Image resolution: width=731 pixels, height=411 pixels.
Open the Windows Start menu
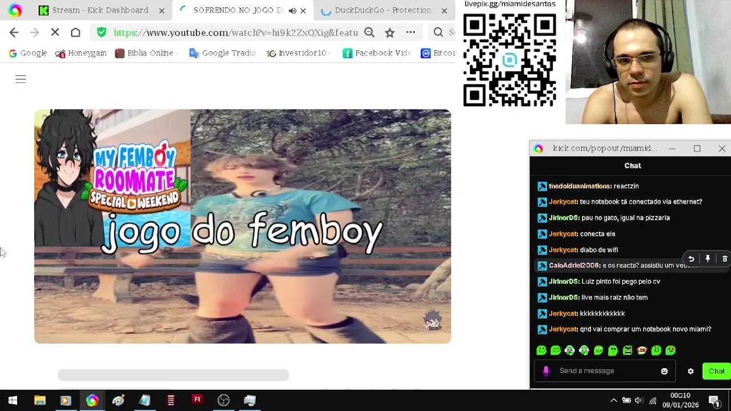pyautogui.click(x=13, y=401)
